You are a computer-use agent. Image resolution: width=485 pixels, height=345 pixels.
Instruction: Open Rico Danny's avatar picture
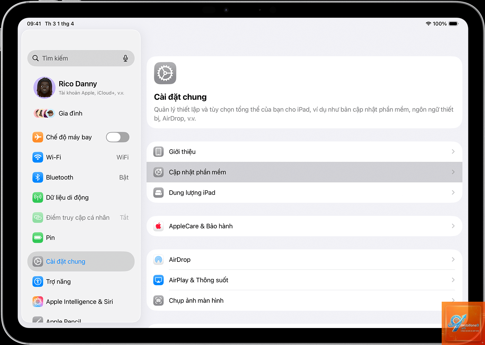(44, 88)
